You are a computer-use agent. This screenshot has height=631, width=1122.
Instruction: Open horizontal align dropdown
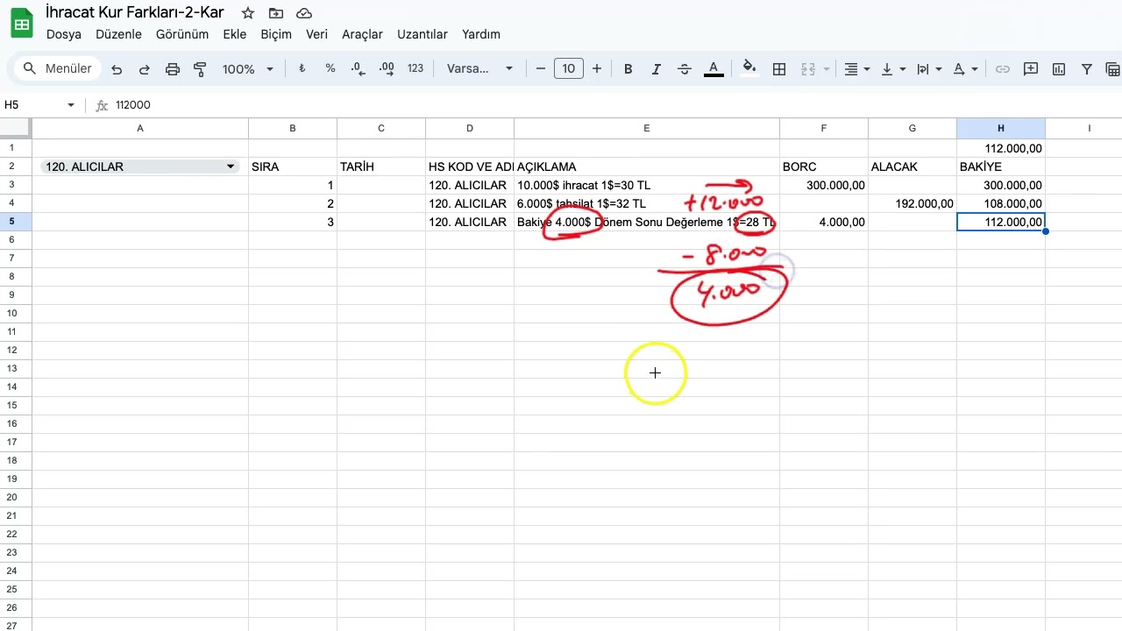(856, 69)
